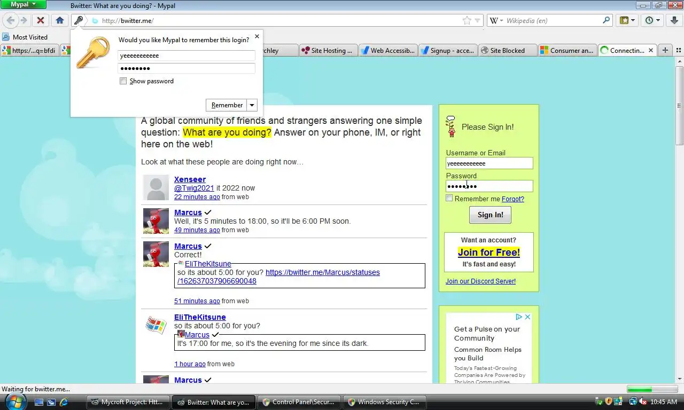Click the search magnifier icon
This screenshot has height=410, width=684.
[607, 20]
